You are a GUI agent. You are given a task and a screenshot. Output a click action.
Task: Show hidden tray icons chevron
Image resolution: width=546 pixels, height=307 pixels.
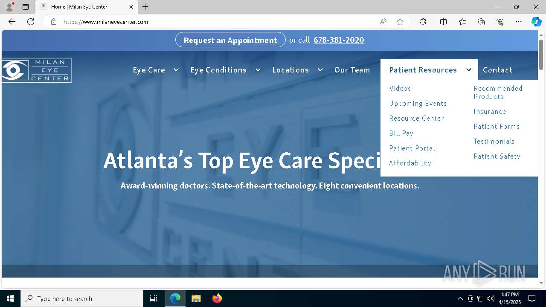(x=460, y=298)
